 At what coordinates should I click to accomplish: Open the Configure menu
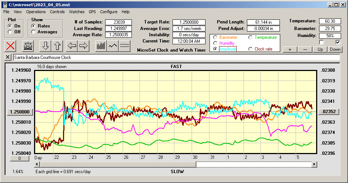(x=108, y=12)
